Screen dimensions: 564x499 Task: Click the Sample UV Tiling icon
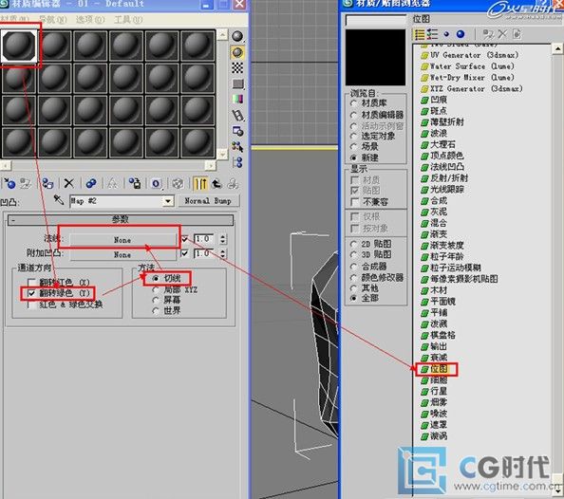[x=237, y=83]
